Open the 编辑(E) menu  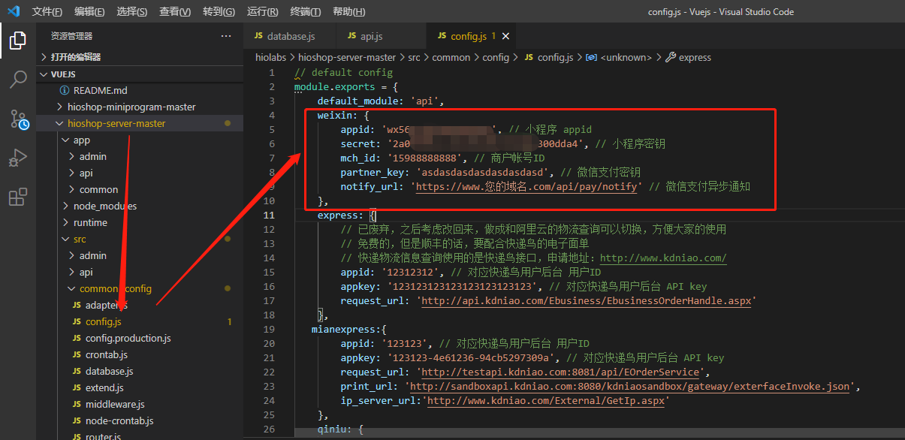click(90, 12)
